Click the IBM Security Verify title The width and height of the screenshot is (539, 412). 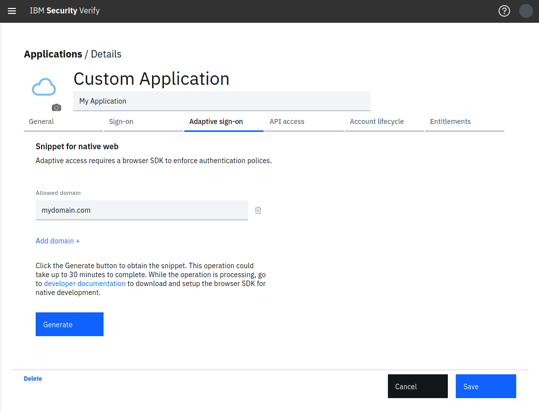[x=64, y=11]
